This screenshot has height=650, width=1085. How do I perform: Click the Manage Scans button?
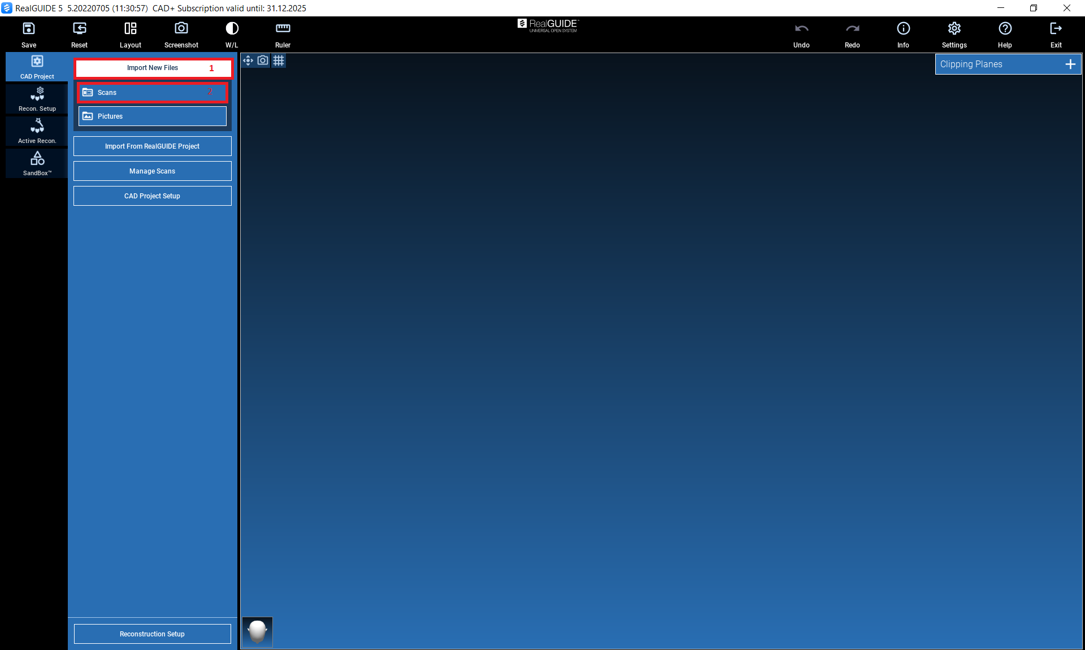153,171
